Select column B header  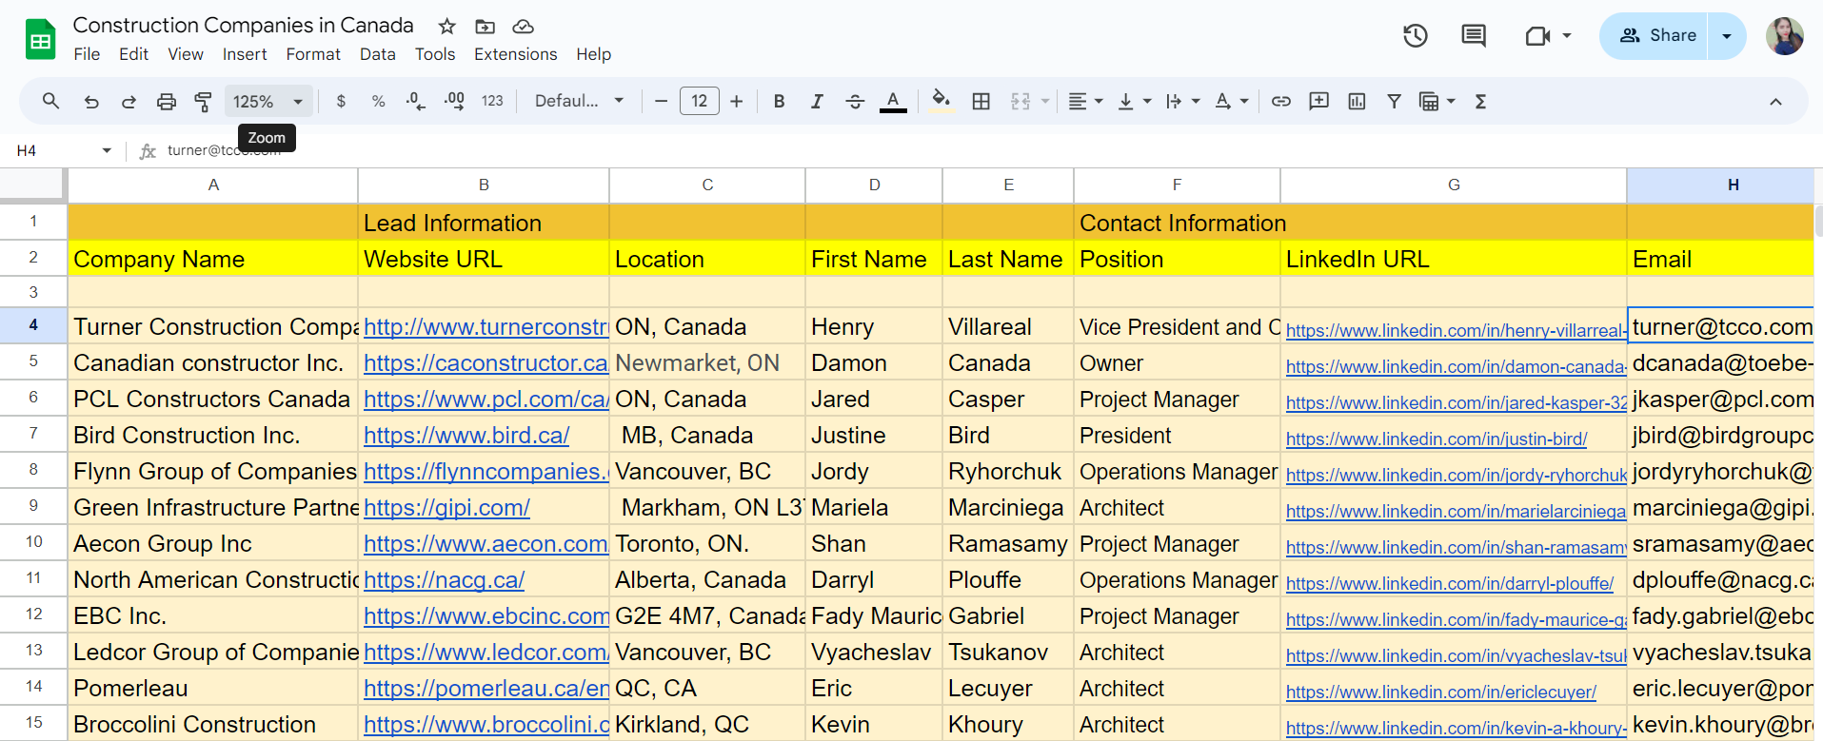point(484,185)
